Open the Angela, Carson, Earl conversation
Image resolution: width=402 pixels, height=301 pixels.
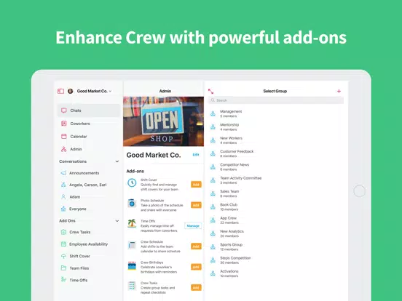click(88, 185)
